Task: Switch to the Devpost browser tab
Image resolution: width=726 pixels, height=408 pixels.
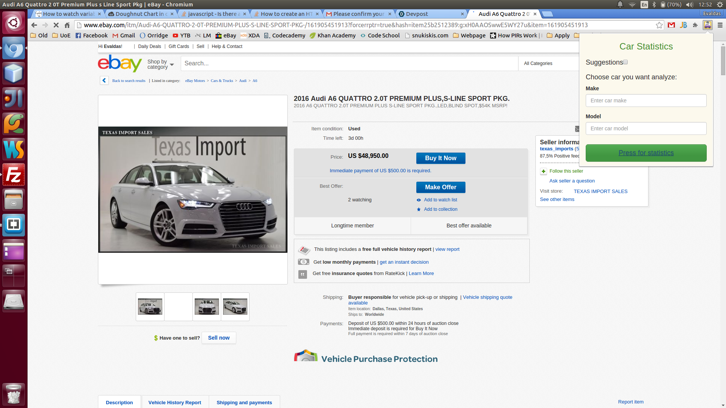Action: pyautogui.click(x=417, y=14)
